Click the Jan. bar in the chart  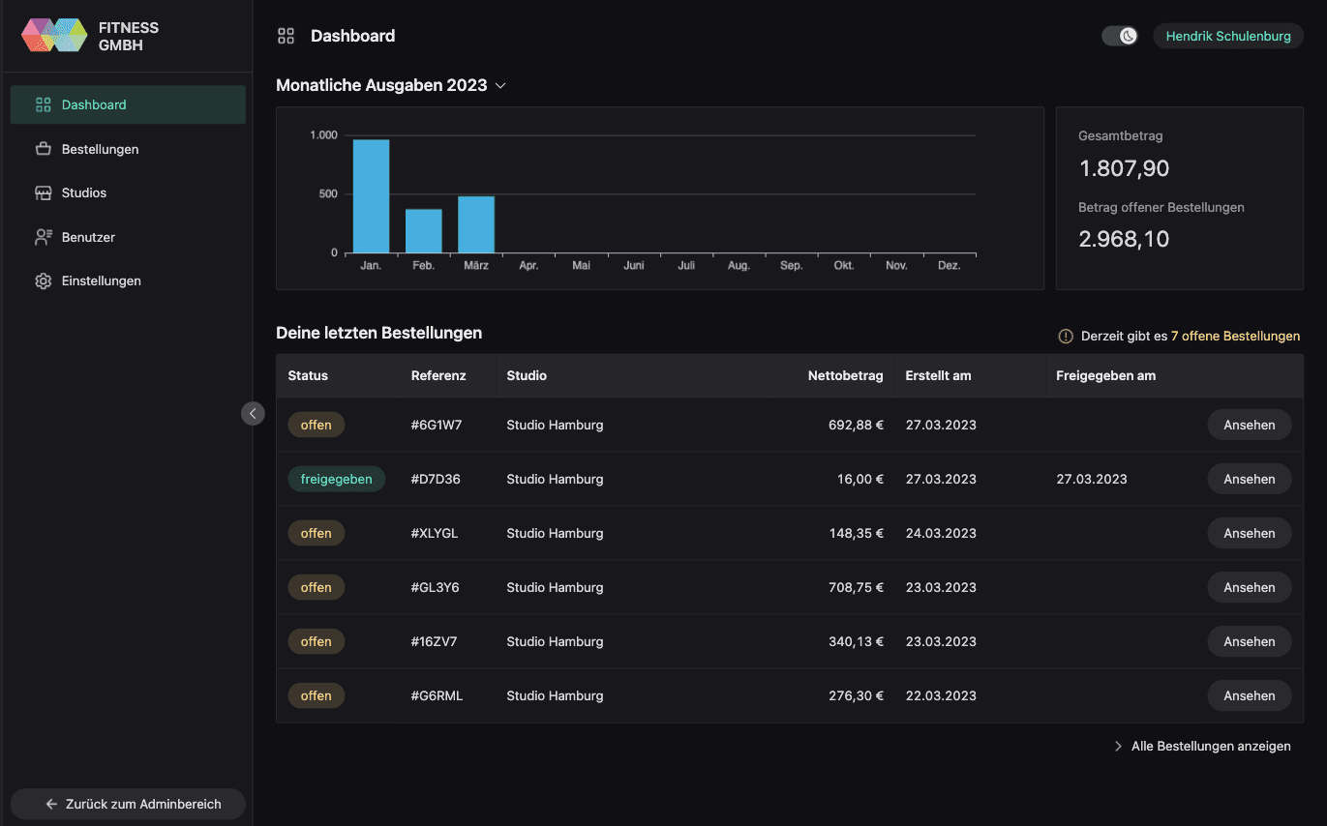(371, 196)
